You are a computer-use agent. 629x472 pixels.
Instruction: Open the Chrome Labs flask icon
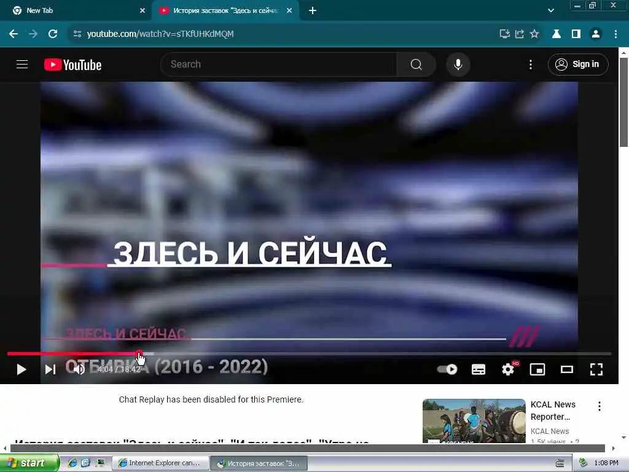(x=556, y=34)
